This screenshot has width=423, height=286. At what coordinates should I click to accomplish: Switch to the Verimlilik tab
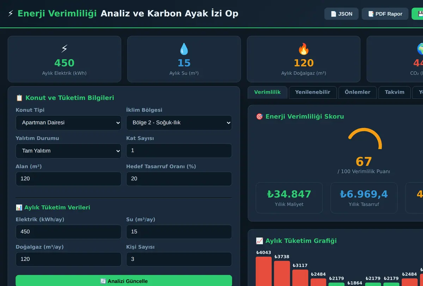pyautogui.click(x=268, y=92)
